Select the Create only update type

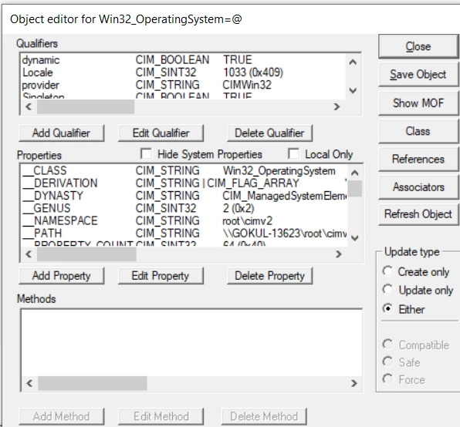(x=387, y=271)
